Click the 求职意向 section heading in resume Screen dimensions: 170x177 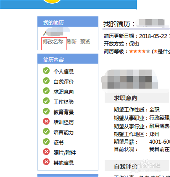coord(126,98)
